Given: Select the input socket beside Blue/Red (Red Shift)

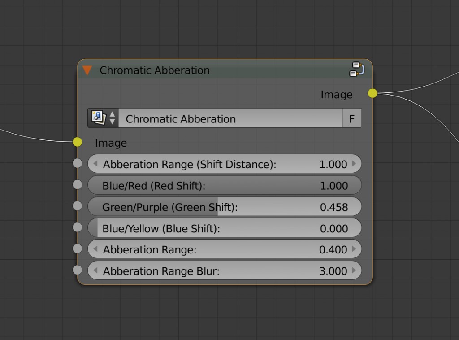Looking at the screenshot, I should (77, 184).
